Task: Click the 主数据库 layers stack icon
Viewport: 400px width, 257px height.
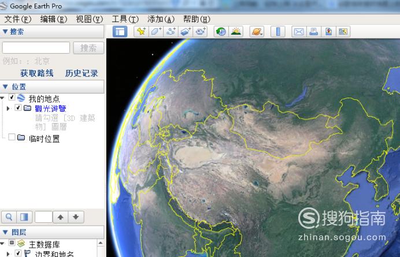Action: click(21, 244)
